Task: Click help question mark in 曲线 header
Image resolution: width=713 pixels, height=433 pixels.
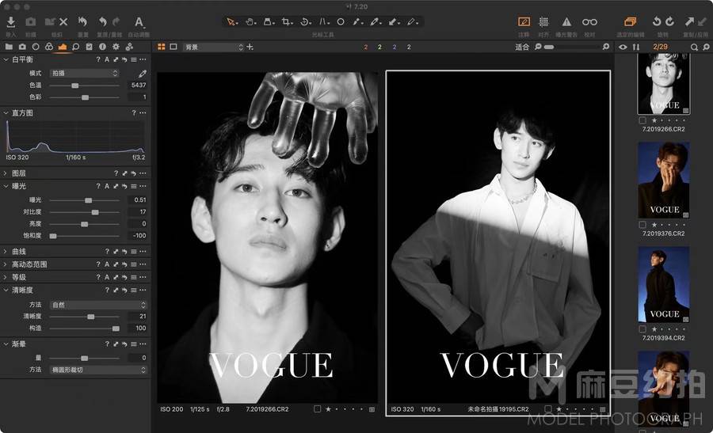Action: [107, 251]
